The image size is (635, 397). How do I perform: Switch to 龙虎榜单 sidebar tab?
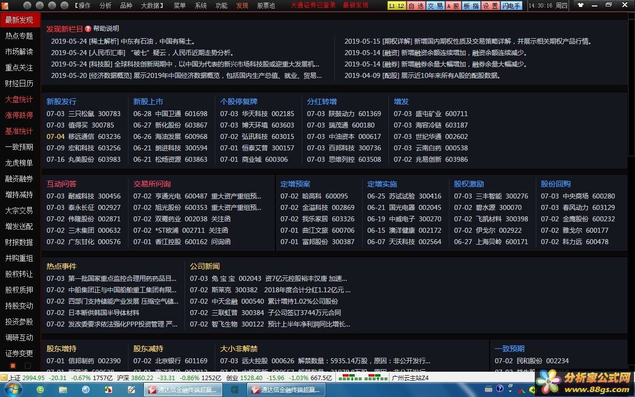coord(19,163)
